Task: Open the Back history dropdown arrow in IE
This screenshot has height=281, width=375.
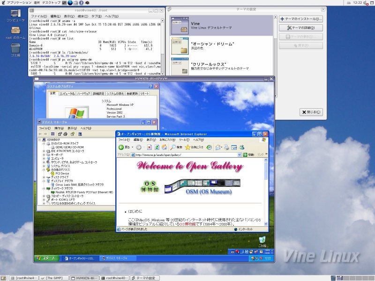Action: point(133,147)
